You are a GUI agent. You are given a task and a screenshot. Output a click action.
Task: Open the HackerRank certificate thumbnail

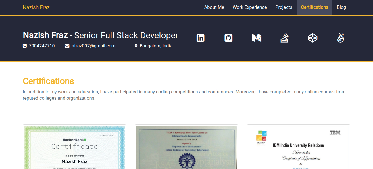pos(74,147)
